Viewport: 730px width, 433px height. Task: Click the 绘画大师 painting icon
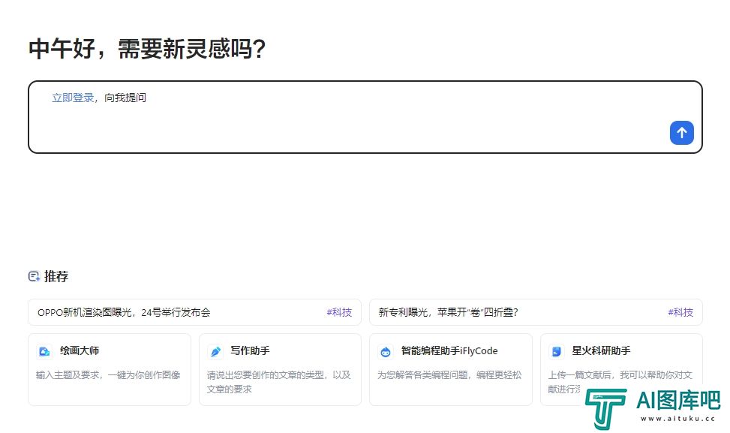(x=44, y=351)
